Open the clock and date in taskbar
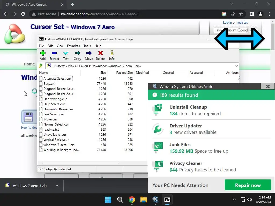Image resolution: width=275 pixels, height=206 pixels. click(263, 200)
